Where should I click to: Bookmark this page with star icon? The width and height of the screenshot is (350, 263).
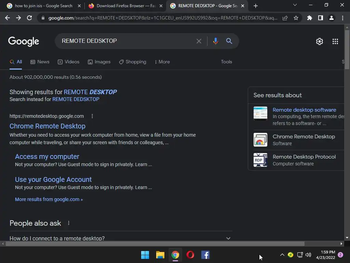pyautogui.click(x=296, y=18)
